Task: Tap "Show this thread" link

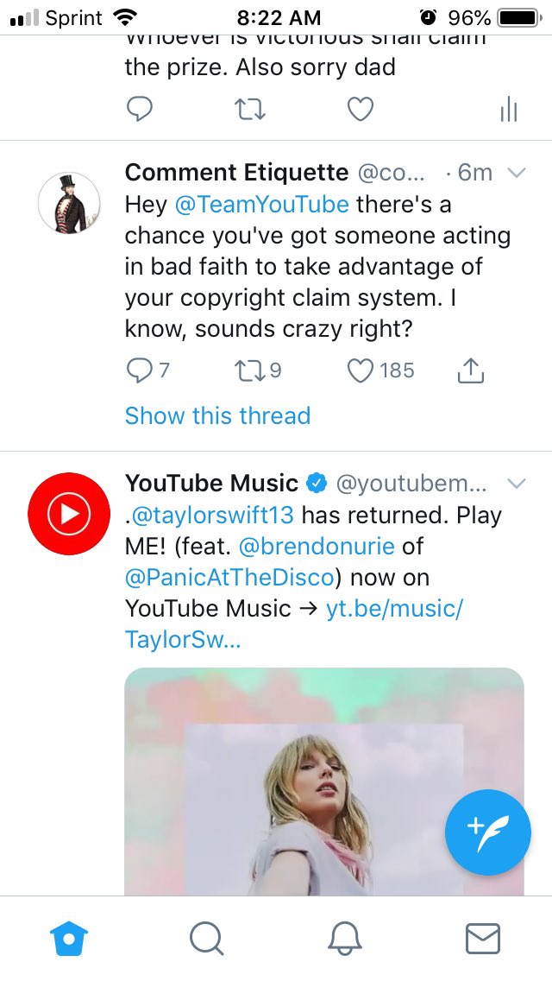Action: coord(217,415)
